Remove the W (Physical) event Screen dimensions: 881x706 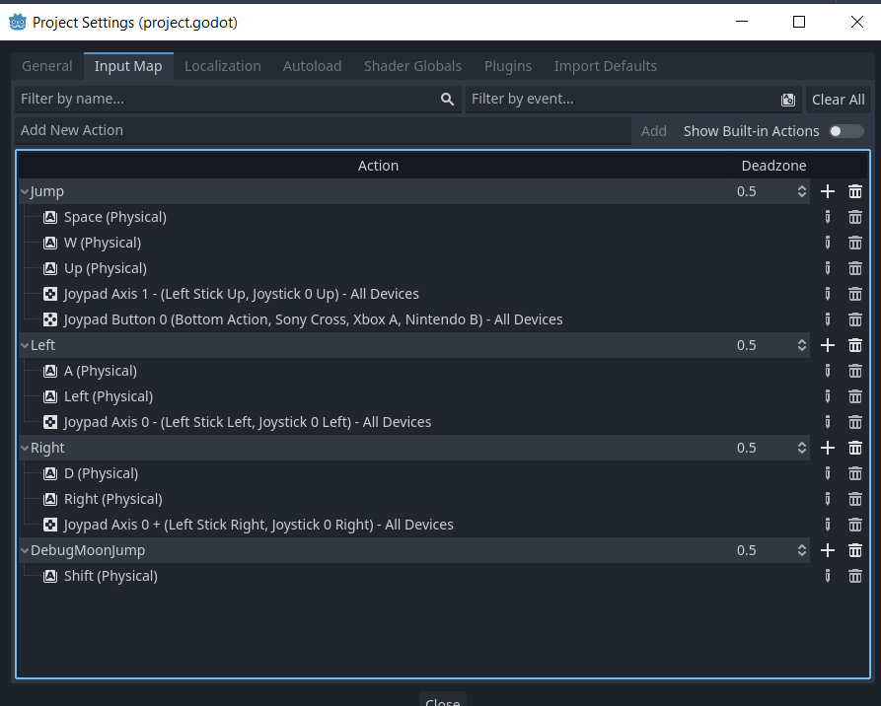pyautogui.click(x=855, y=243)
